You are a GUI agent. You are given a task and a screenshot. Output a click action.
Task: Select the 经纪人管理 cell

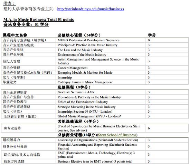pos(28,61)
